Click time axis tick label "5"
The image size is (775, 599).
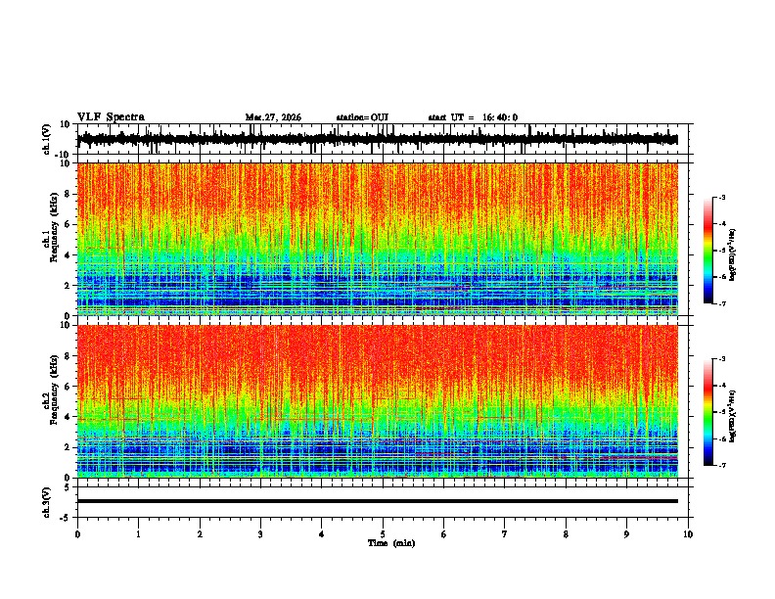point(383,534)
